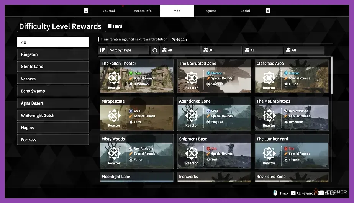The image size is (354, 203).
Task: Choose the Echo Swamp region
Action: pos(53,91)
